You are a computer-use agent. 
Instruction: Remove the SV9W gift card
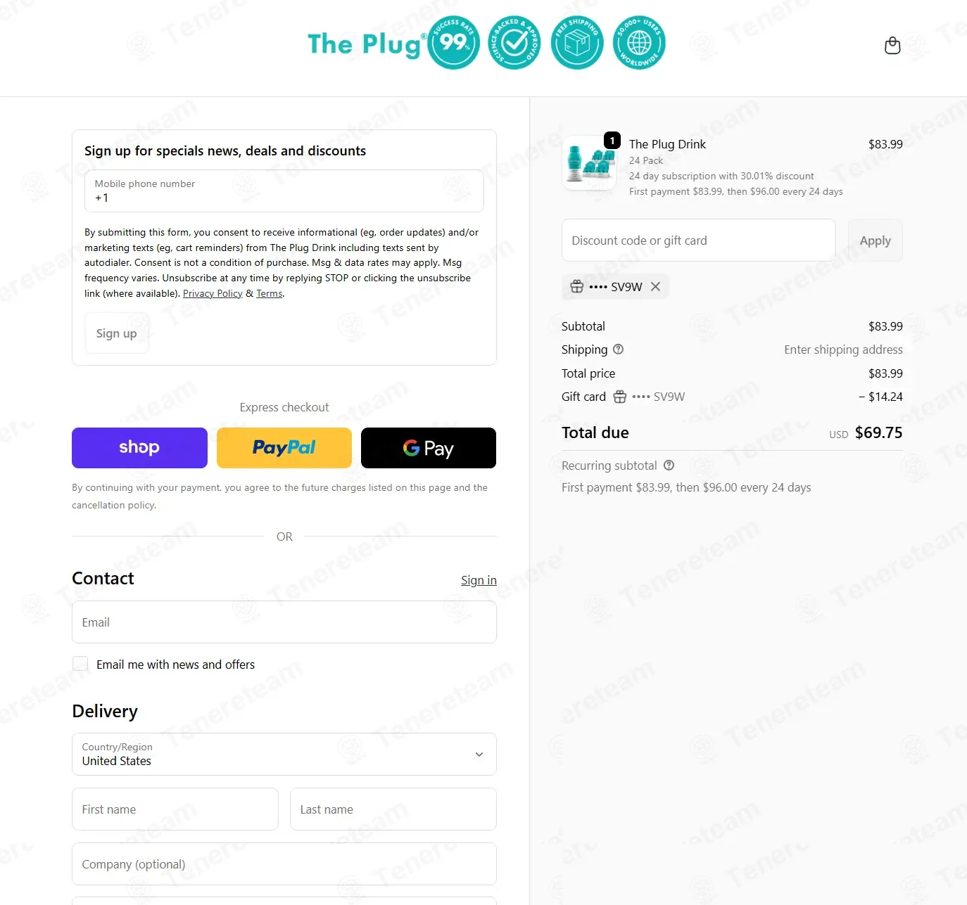coord(655,287)
